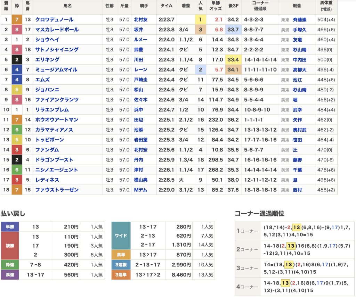356x297 pixels.
Task: Open trainer link 手塚久
Action: (300, 30)
